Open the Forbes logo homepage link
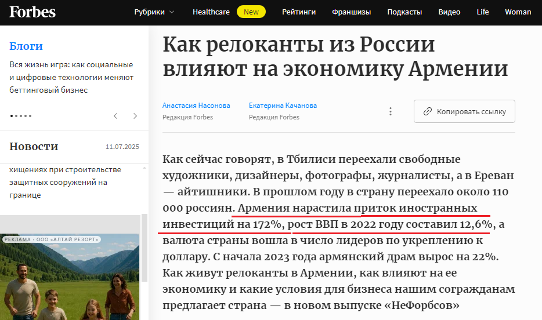Image resolution: width=542 pixels, height=320 pixels. [x=32, y=12]
